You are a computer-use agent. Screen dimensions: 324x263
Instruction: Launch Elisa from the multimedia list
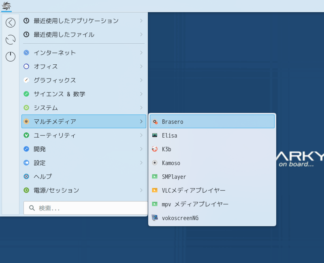(x=212, y=136)
